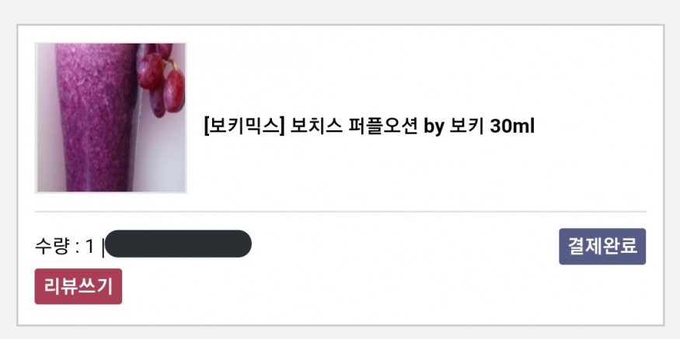Click the vertical bar separator after quantity

tap(103, 247)
